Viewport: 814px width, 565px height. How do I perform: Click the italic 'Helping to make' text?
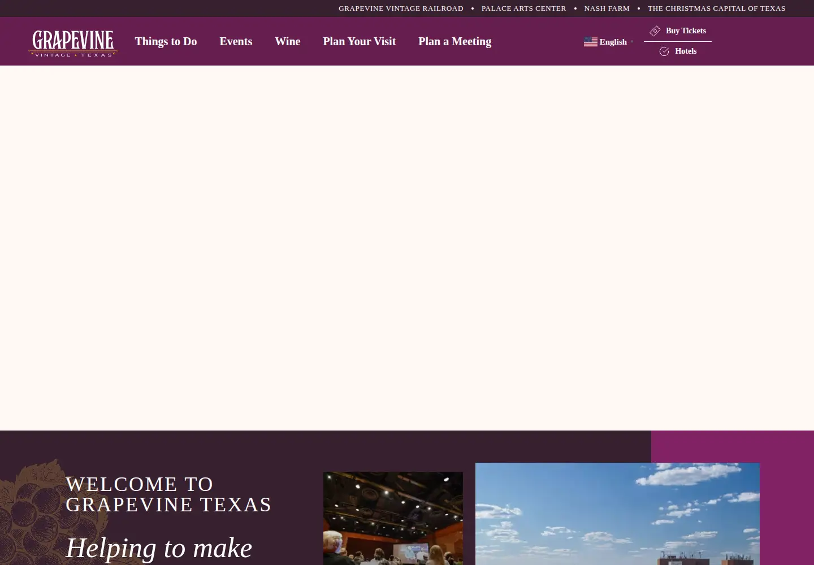click(159, 548)
